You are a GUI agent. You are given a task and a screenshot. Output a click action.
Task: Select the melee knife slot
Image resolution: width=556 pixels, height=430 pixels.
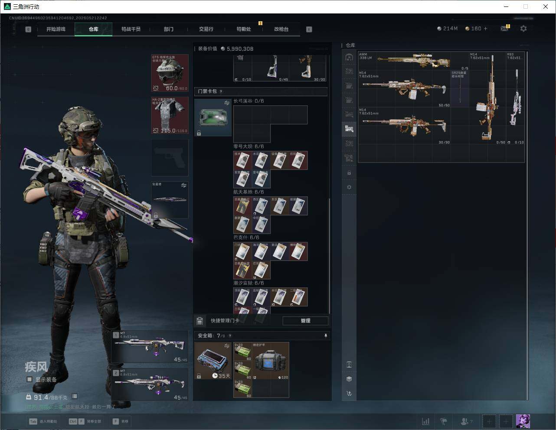coord(170,200)
